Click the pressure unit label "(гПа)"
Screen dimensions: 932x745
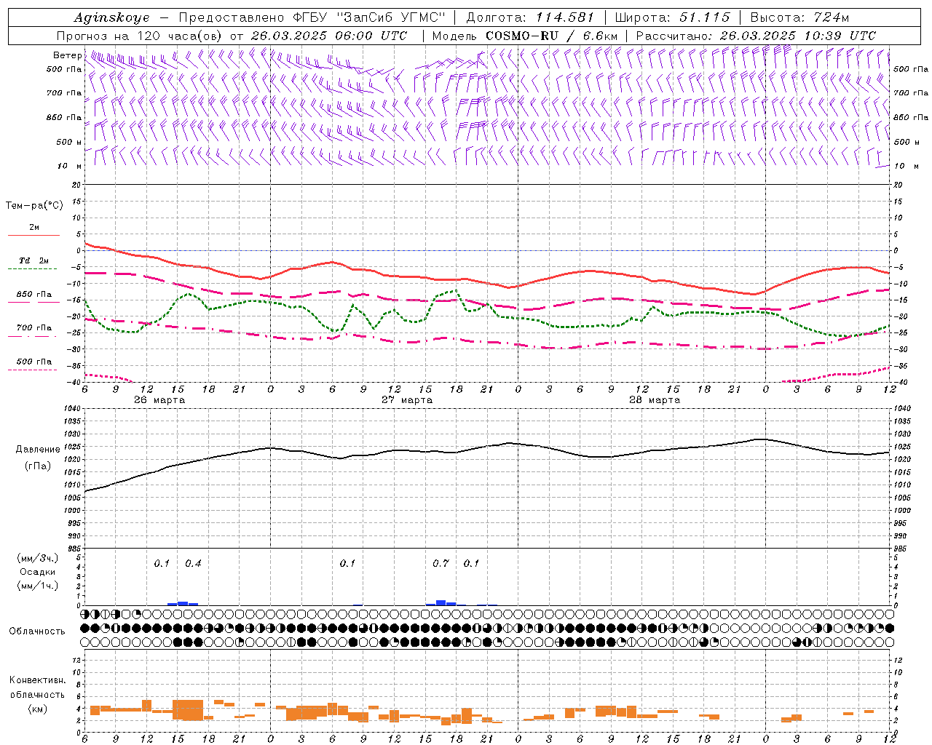tap(36, 466)
